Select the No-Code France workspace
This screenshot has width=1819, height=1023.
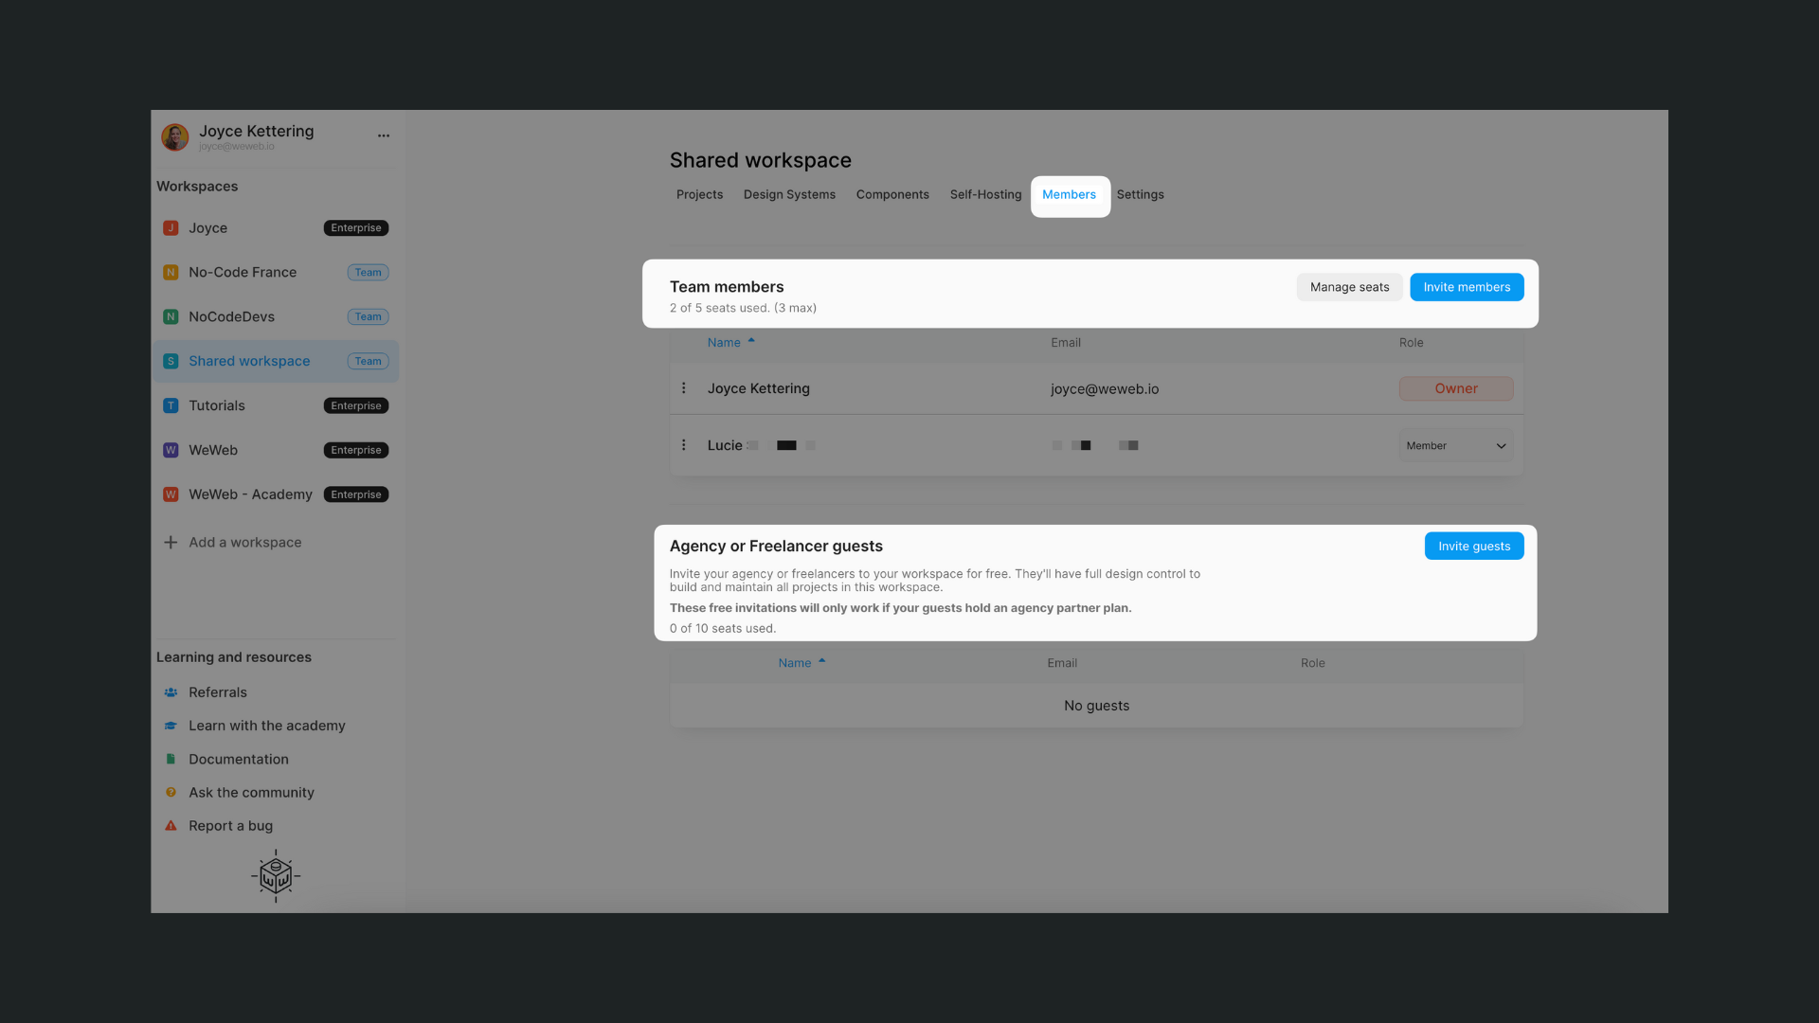tap(243, 273)
